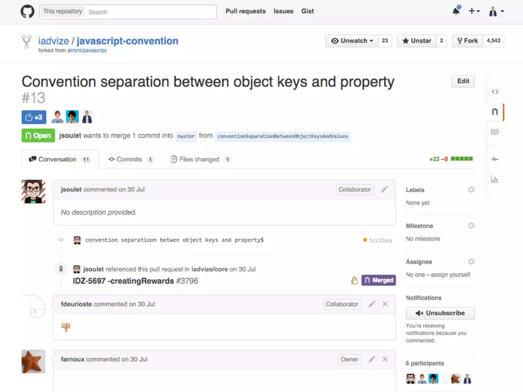Image resolution: width=523 pixels, height=392 pixels.
Task: Click the thumbs up +3 button
Action: (x=34, y=117)
